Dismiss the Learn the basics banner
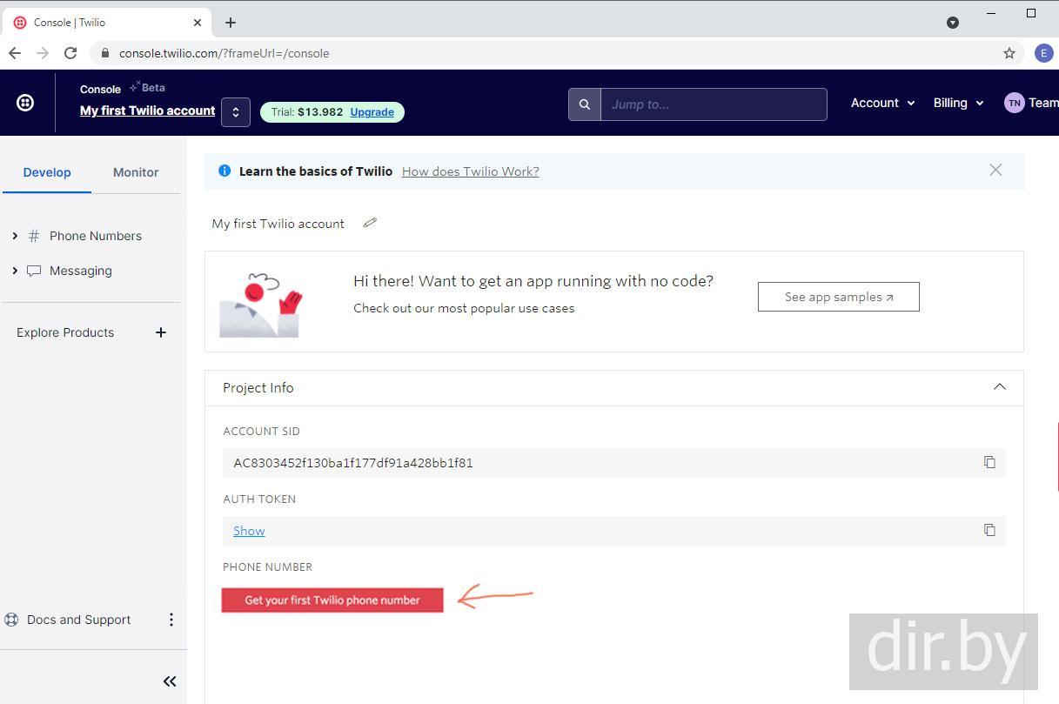1059x704 pixels. coord(995,171)
